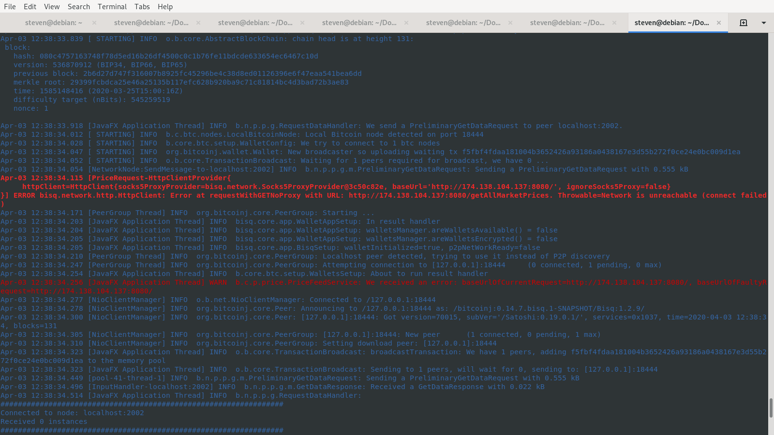Click 'Local Bitcoin node detected on port 18444' text
This screenshot has height=435, width=774.
394,134
